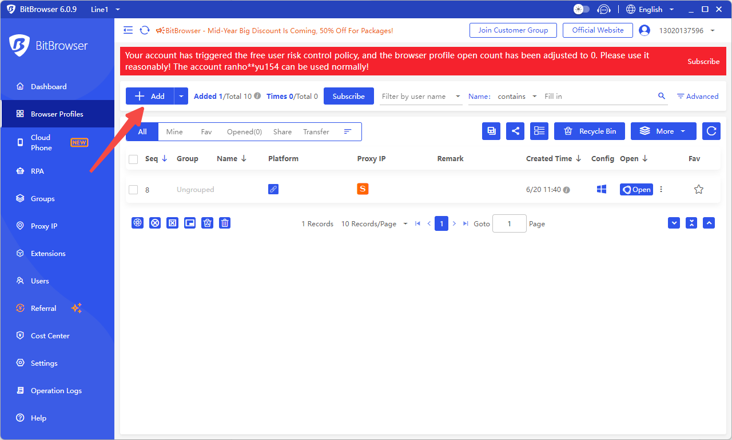The height and width of the screenshot is (440, 732).
Task: Click the search magnifier icon
Action: pyautogui.click(x=662, y=96)
